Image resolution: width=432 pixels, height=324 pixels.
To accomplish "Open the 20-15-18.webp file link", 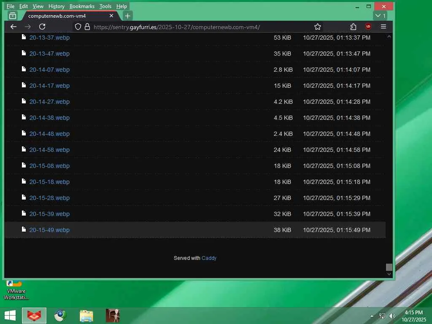I will 49,182.
